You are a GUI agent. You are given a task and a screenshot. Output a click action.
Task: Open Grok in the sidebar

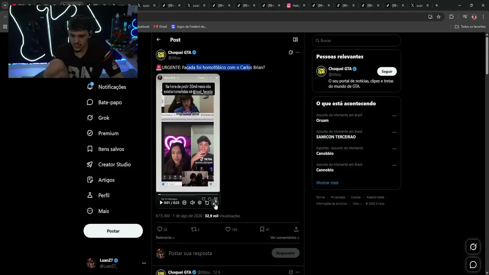[98, 118]
